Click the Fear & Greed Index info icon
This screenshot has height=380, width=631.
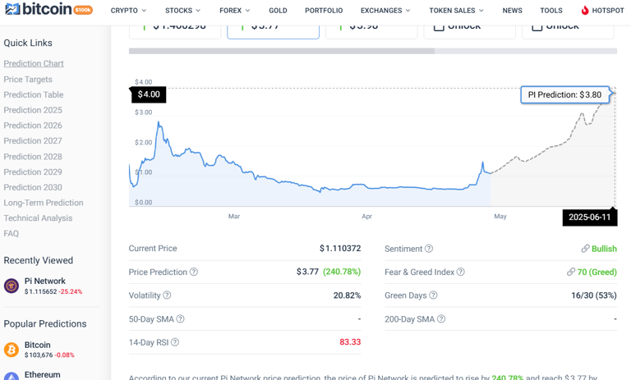(x=460, y=272)
